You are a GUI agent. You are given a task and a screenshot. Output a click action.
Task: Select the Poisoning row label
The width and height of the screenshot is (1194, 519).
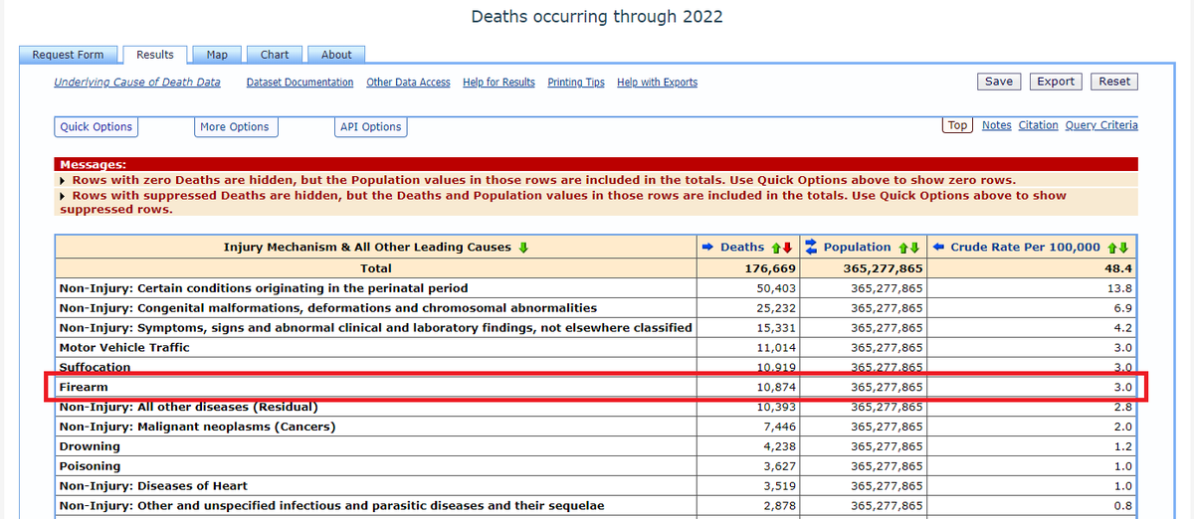click(x=90, y=466)
